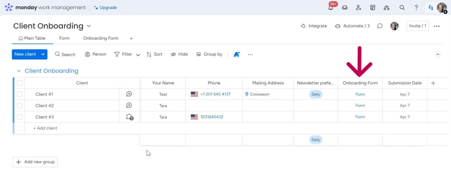Tick the checkbox beside Client #3
Viewport: 451px width, 185px height.
click(19, 117)
